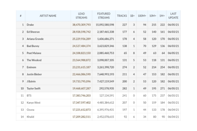Click the Eminem artist name
This screenshot has width=197, height=131.
click(x=32, y=67)
